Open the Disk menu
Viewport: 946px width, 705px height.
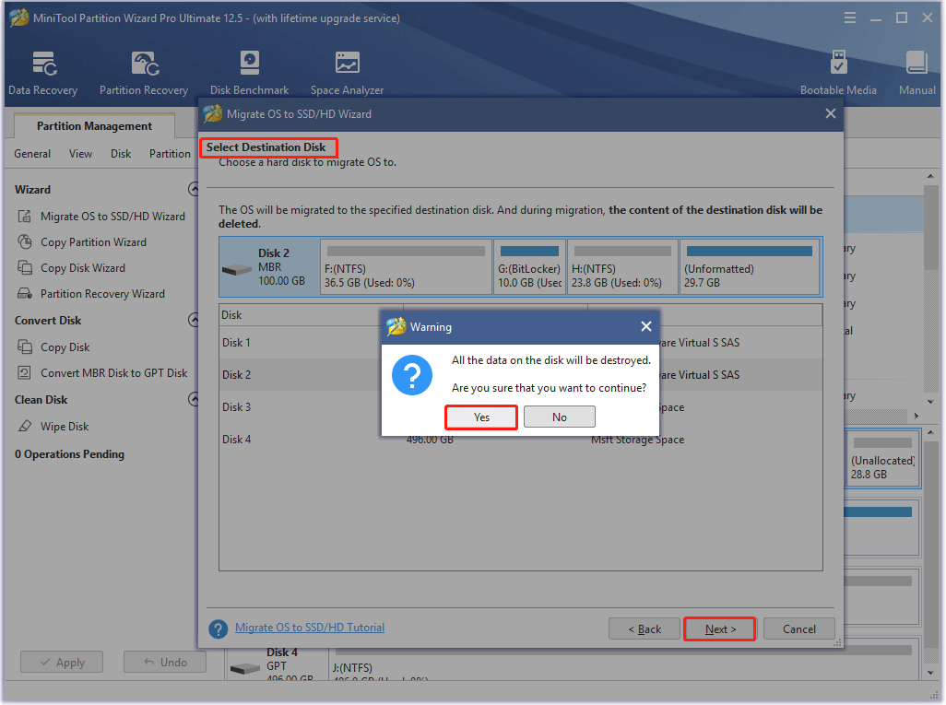click(x=121, y=154)
